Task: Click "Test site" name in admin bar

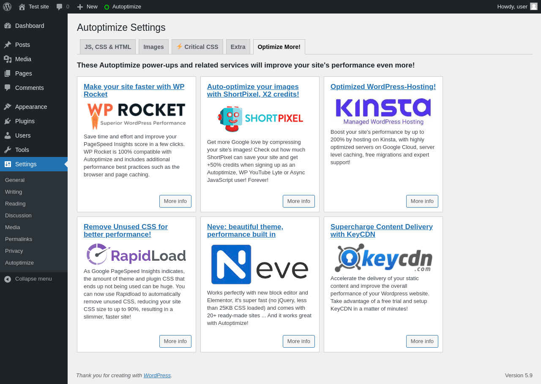Action: tap(39, 7)
